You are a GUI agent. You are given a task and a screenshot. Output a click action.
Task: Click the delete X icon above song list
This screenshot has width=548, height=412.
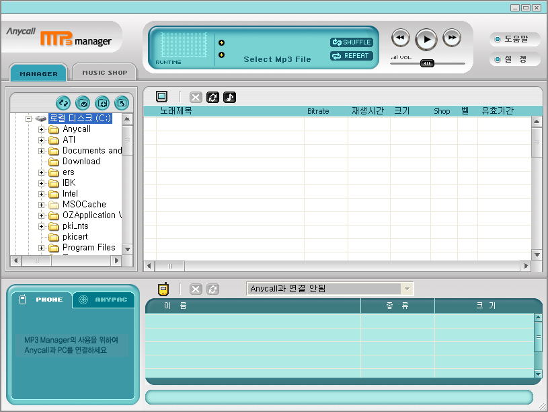[196, 97]
